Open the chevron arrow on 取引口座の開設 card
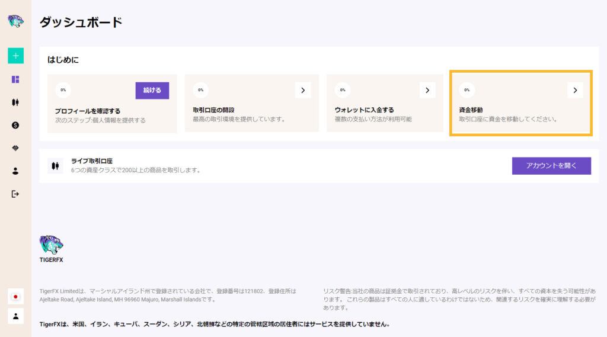 [303, 90]
